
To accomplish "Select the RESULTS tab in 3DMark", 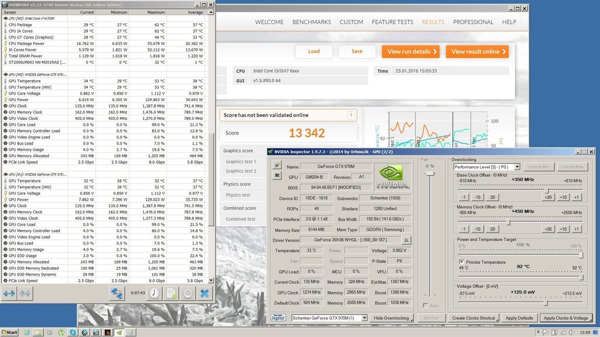I will point(433,22).
